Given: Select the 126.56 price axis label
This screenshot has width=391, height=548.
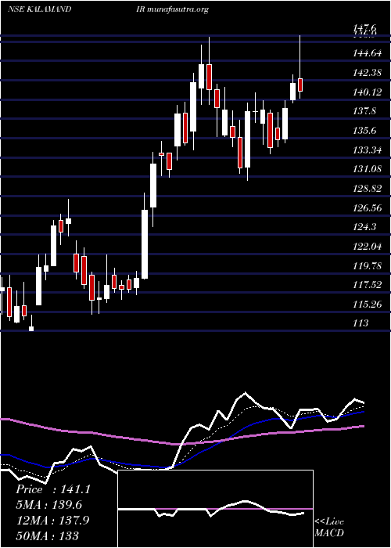Looking at the screenshot, I should pos(368,208).
